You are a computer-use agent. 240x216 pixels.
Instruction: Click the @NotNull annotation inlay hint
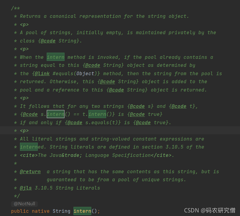pos(24,204)
